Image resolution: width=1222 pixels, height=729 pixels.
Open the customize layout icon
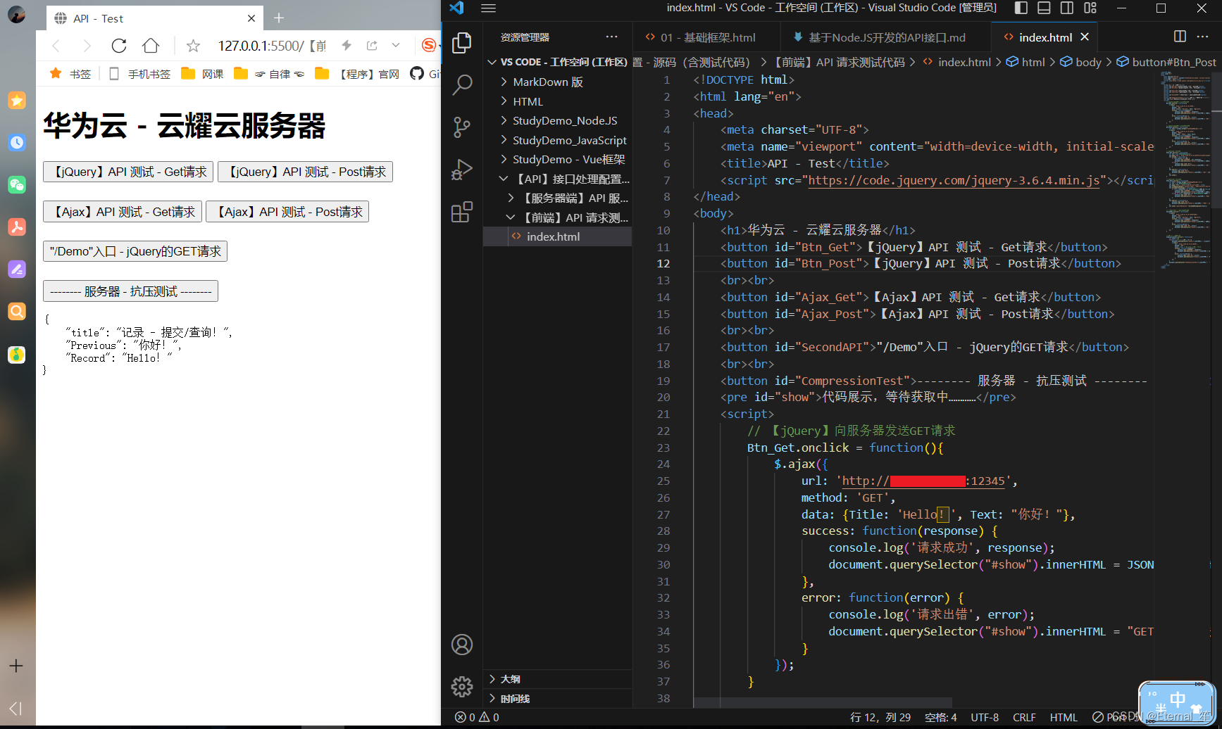[x=1090, y=8]
